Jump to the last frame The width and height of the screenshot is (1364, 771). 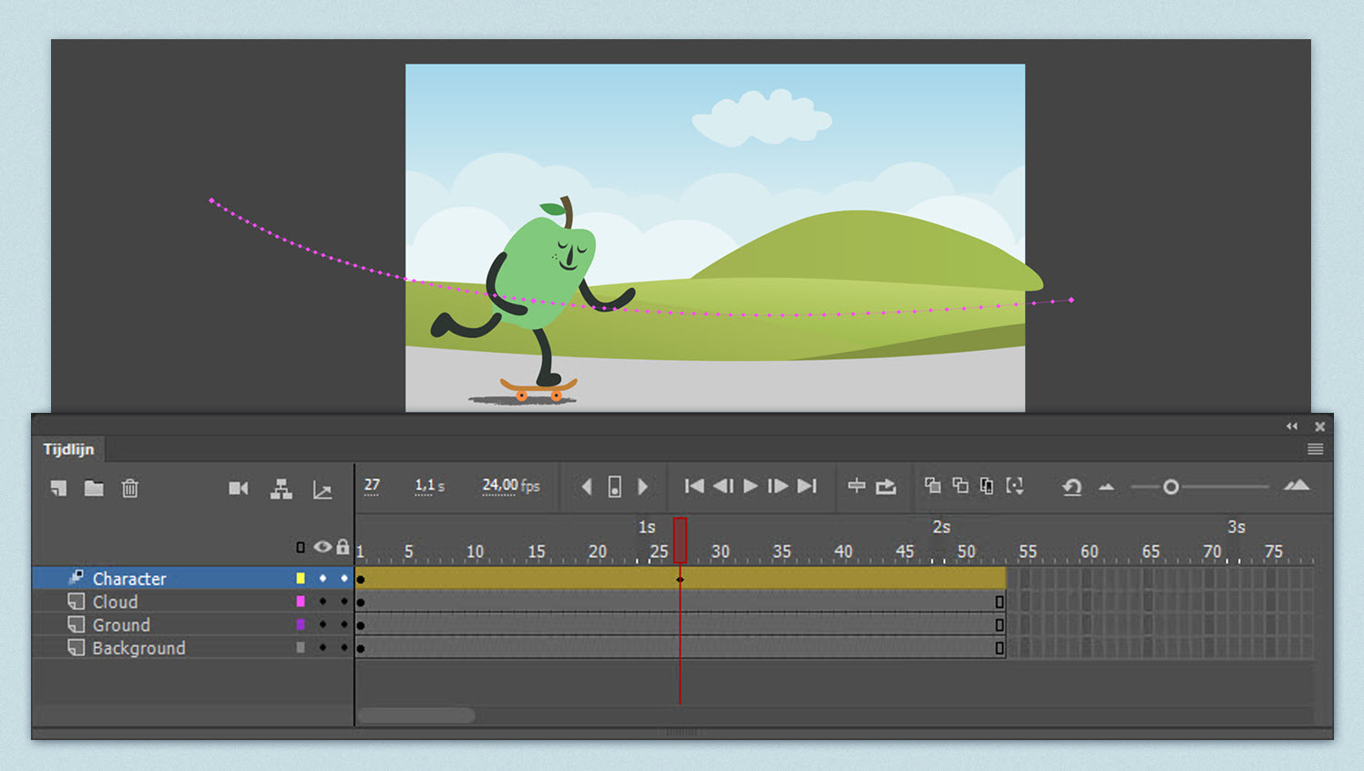pos(807,486)
